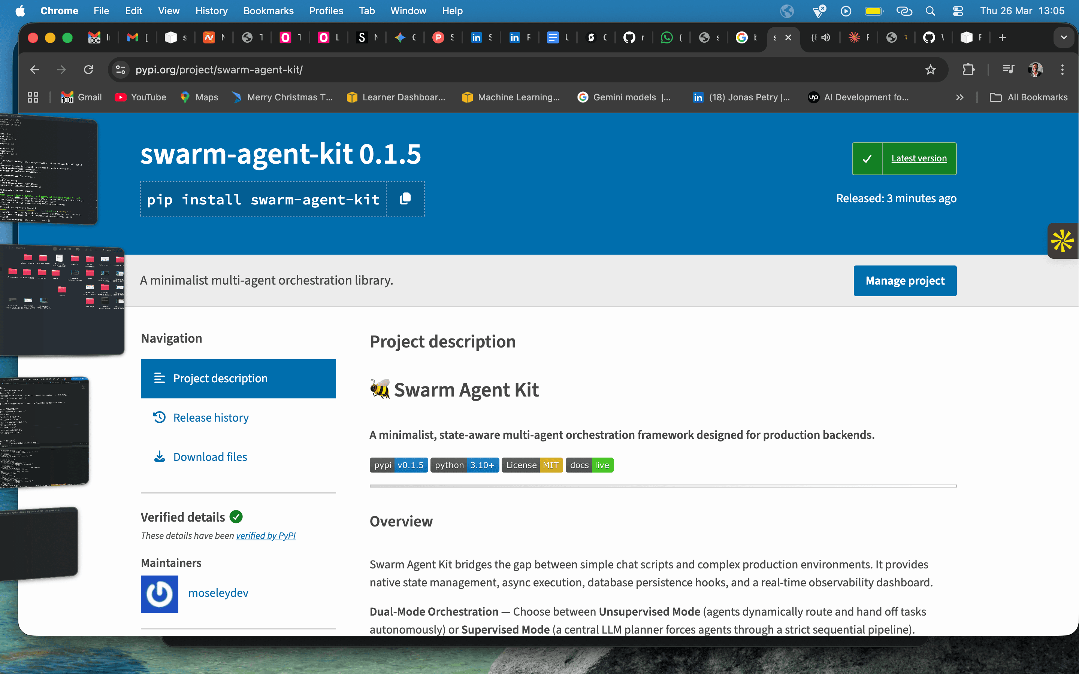Open the tab search dropdown
This screenshot has width=1079, height=674.
pos(1064,37)
